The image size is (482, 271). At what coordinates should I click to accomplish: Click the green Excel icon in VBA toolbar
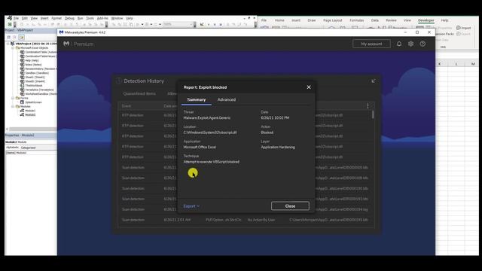[10, 24]
